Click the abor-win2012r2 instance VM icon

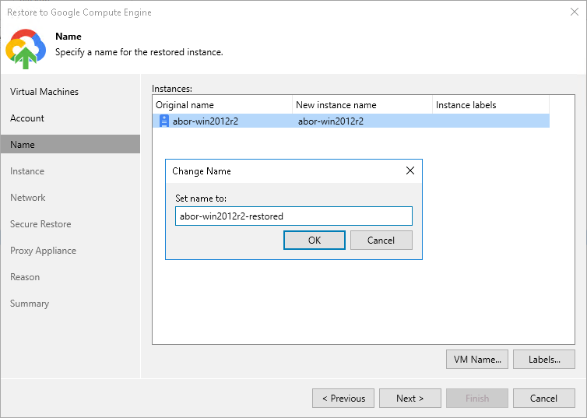pos(163,121)
